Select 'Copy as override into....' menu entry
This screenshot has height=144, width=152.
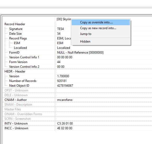(101, 22)
